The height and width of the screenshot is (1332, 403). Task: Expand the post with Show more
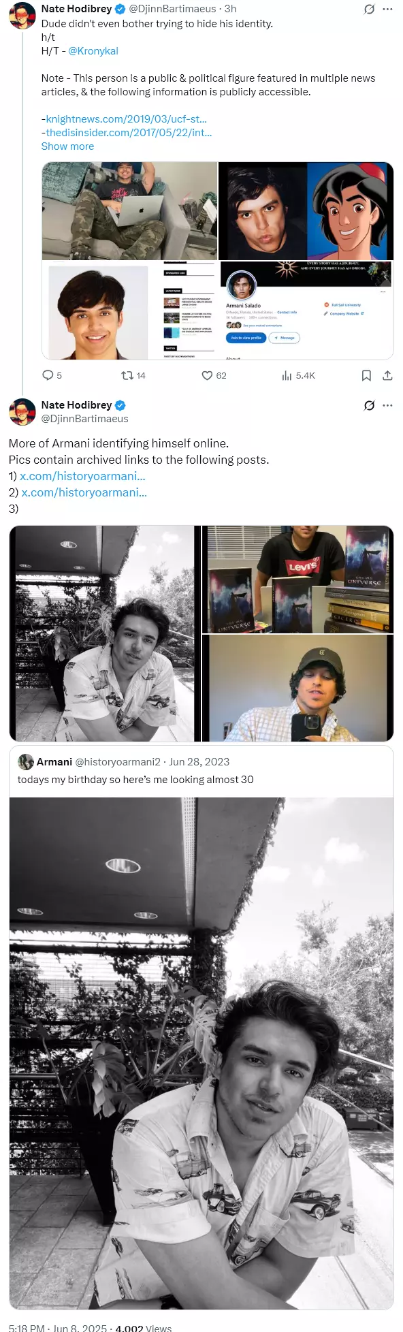pos(67,146)
